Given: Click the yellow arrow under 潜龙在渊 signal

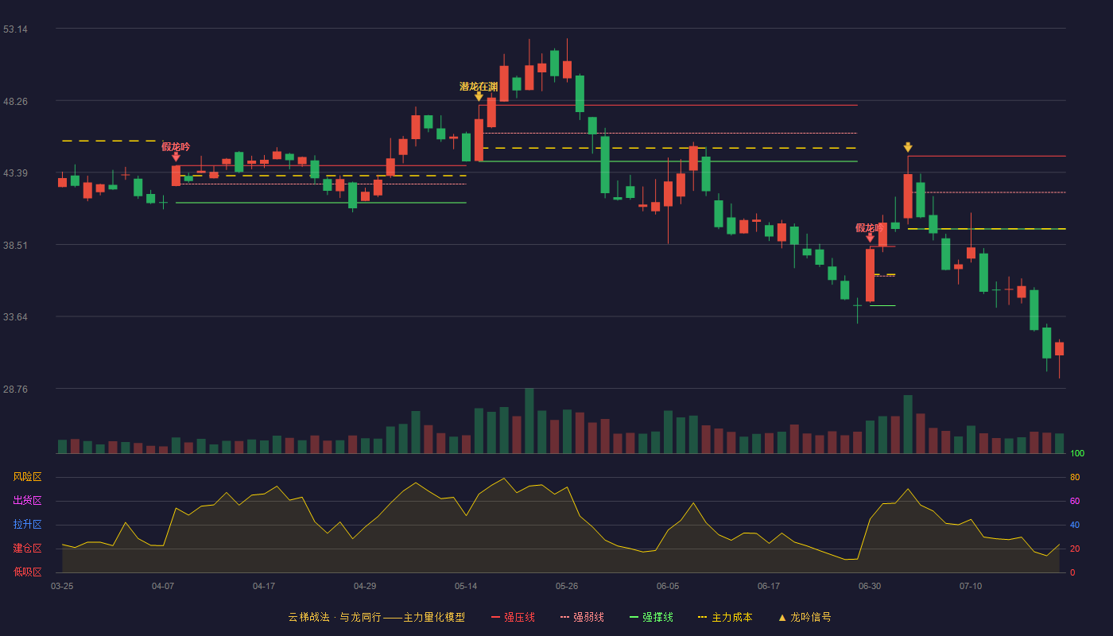Looking at the screenshot, I should [x=479, y=96].
